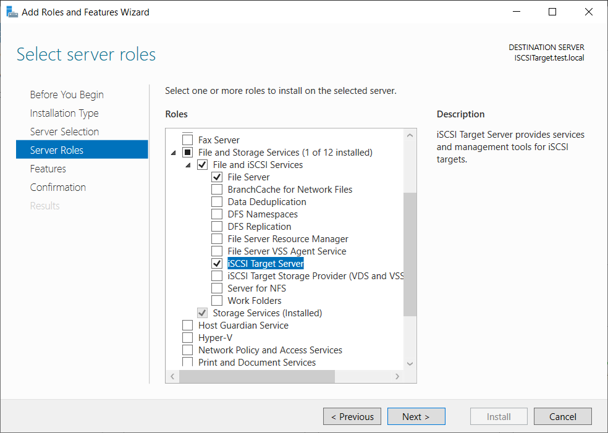Click the Data Deduplication label
Viewport: 608px width, 433px height.
click(x=267, y=201)
